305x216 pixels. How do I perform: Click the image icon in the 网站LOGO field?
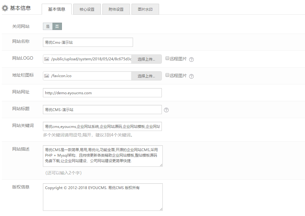[x=47, y=59]
